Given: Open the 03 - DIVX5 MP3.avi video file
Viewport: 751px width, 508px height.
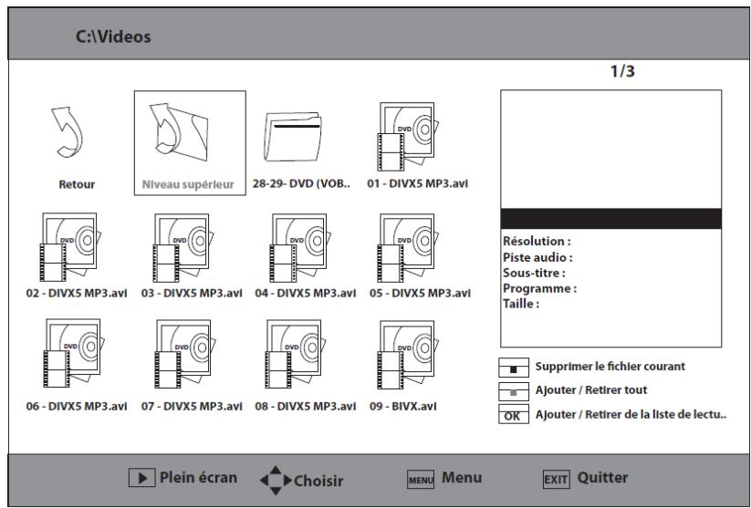Looking at the screenshot, I should coord(190,248).
